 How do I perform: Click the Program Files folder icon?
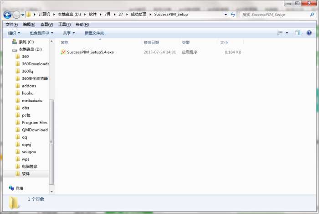[x=18, y=122]
